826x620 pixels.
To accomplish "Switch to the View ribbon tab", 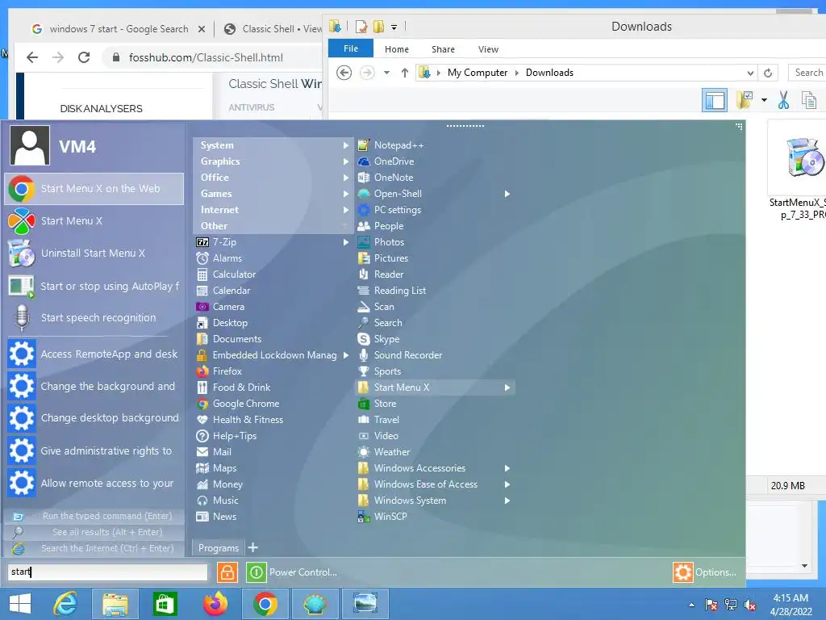I will coord(488,49).
